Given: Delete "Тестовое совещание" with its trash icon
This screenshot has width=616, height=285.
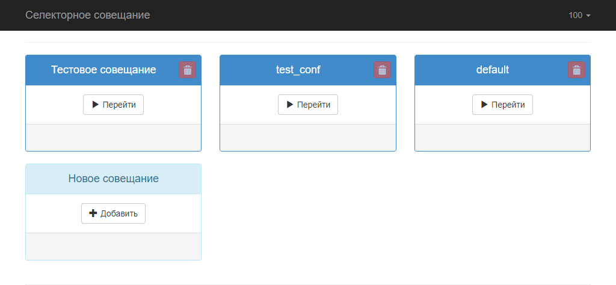Looking at the screenshot, I should [188, 70].
